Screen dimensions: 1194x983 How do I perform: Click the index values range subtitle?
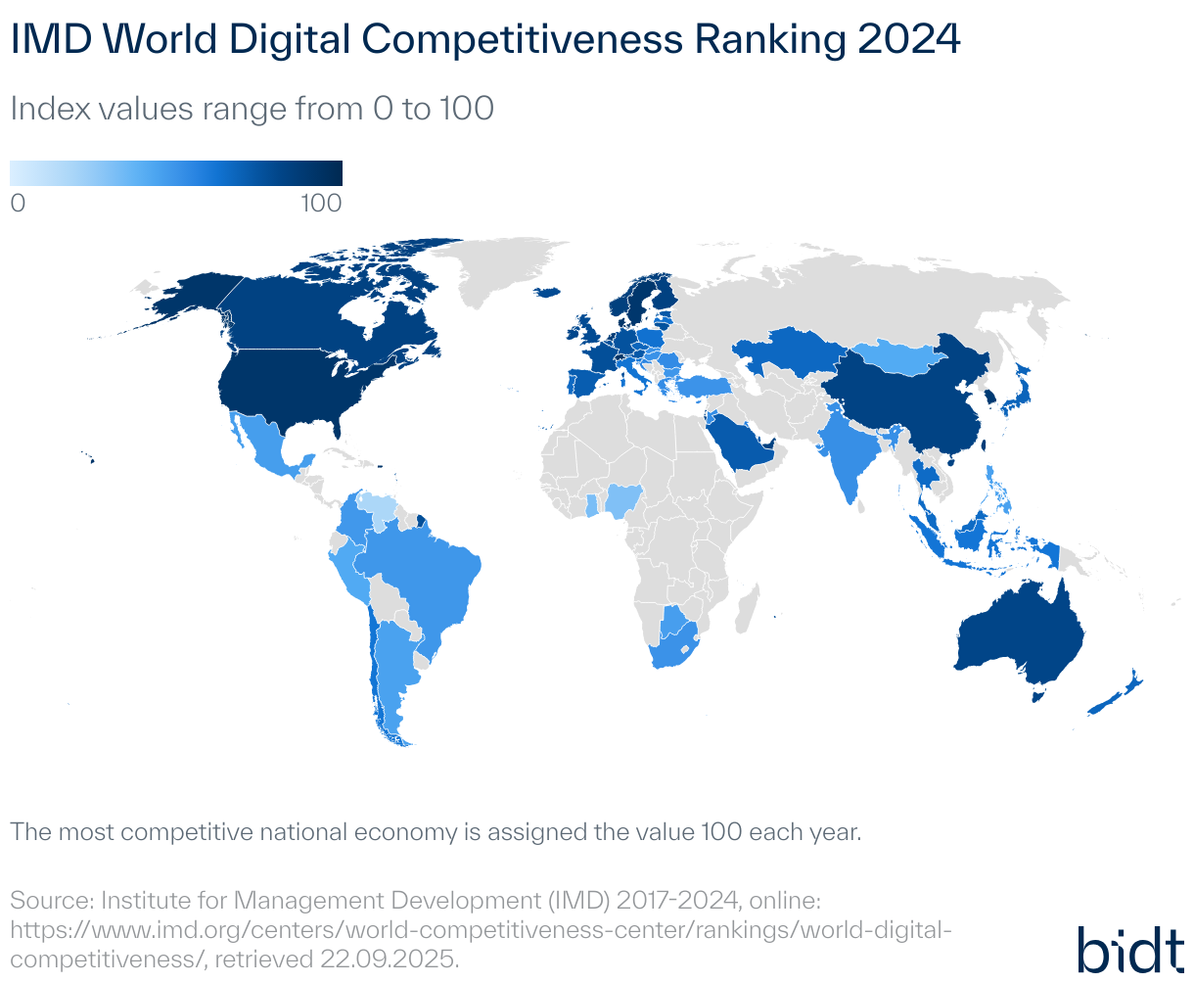click(x=252, y=109)
